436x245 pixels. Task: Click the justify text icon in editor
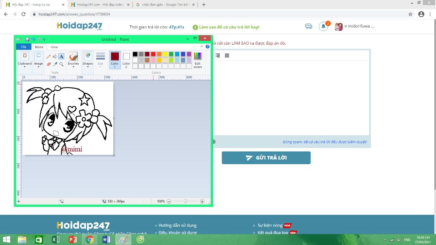tap(227, 56)
